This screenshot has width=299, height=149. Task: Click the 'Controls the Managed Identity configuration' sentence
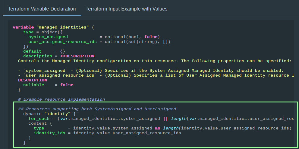155,61
